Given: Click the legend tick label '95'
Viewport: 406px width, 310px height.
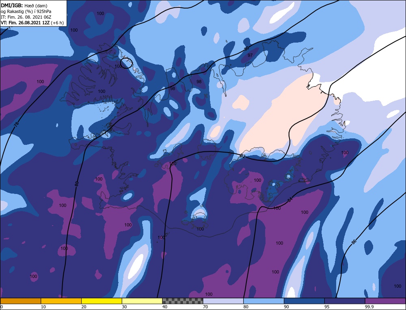Looking at the screenshot, I should click(327, 307).
